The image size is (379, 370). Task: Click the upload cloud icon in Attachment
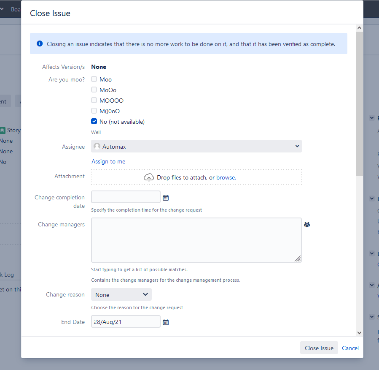(149, 178)
